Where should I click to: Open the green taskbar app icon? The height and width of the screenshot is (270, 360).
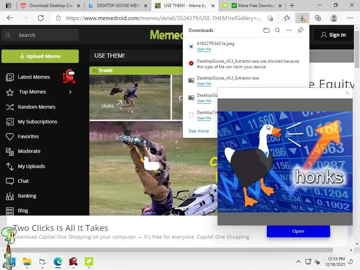[x=89, y=262]
